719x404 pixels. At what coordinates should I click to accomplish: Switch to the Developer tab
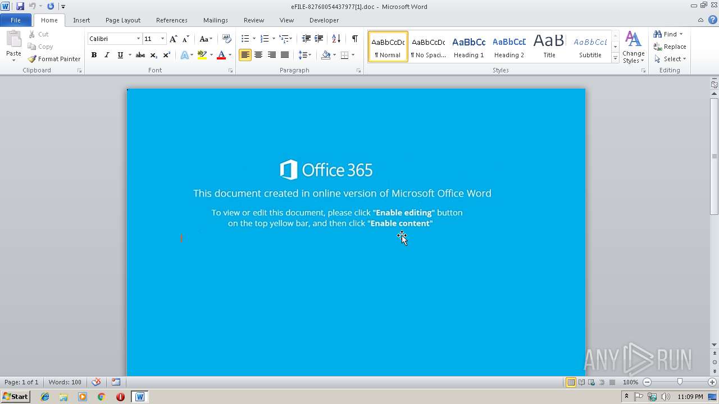(x=324, y=20)
